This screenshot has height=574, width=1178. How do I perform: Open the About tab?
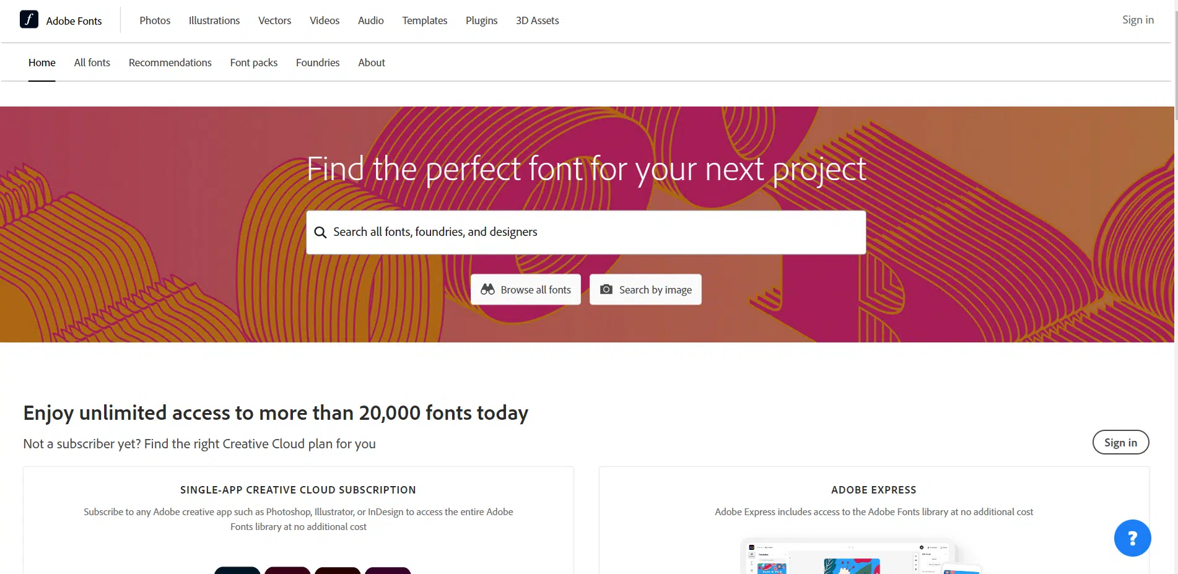(371, 62)
